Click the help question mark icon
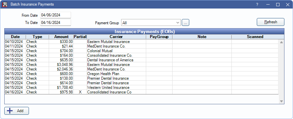The image size is (293, 119). 257,5
